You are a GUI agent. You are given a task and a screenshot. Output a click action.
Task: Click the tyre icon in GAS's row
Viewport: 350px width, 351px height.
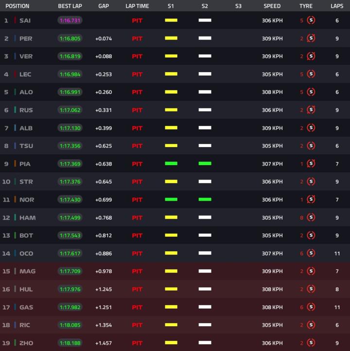(311, 307)
